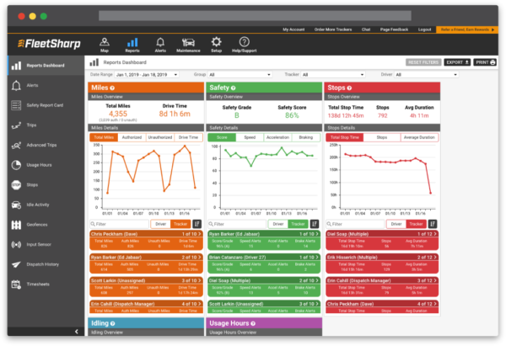This screenshot has width=506, height=346.
Task: Open Help/Support question mark icon
Action: [x=245, y=45]
